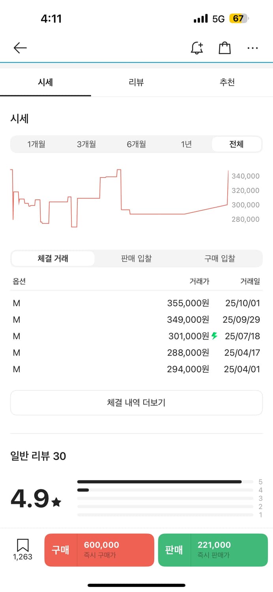The width and height of the screenshot is (273, 592).
Task: Select the 6개월 period toggle
Action: [136, 144]
